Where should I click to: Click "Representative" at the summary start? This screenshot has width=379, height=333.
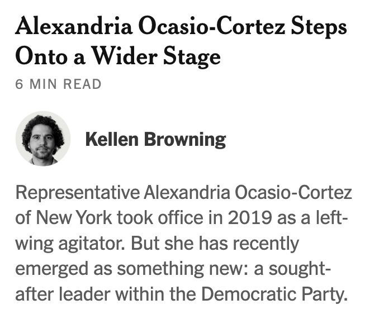pyautogui.click(x=77, y=194)
